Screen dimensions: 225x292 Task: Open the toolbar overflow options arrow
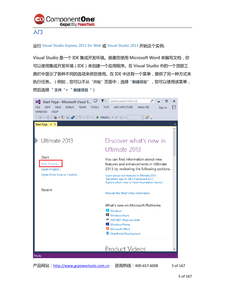point(151,118)
